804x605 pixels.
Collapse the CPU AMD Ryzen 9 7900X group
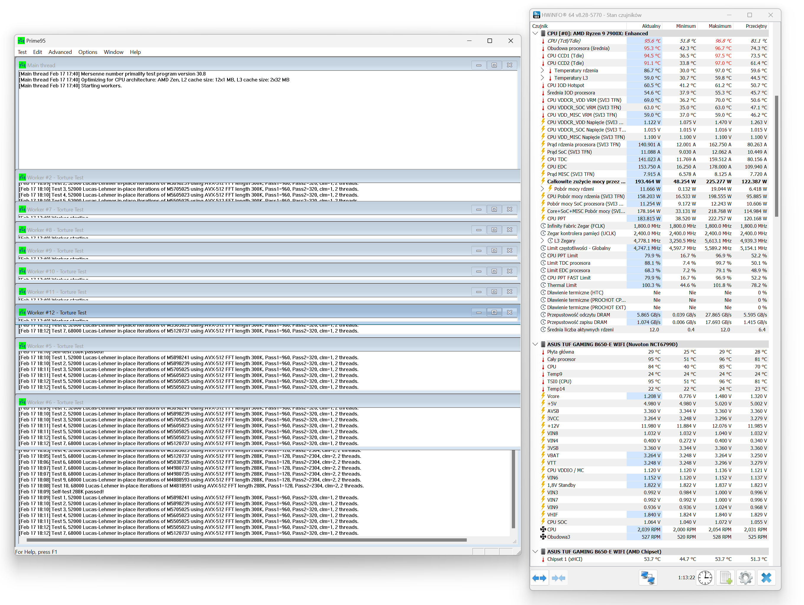tap(535, 33)
